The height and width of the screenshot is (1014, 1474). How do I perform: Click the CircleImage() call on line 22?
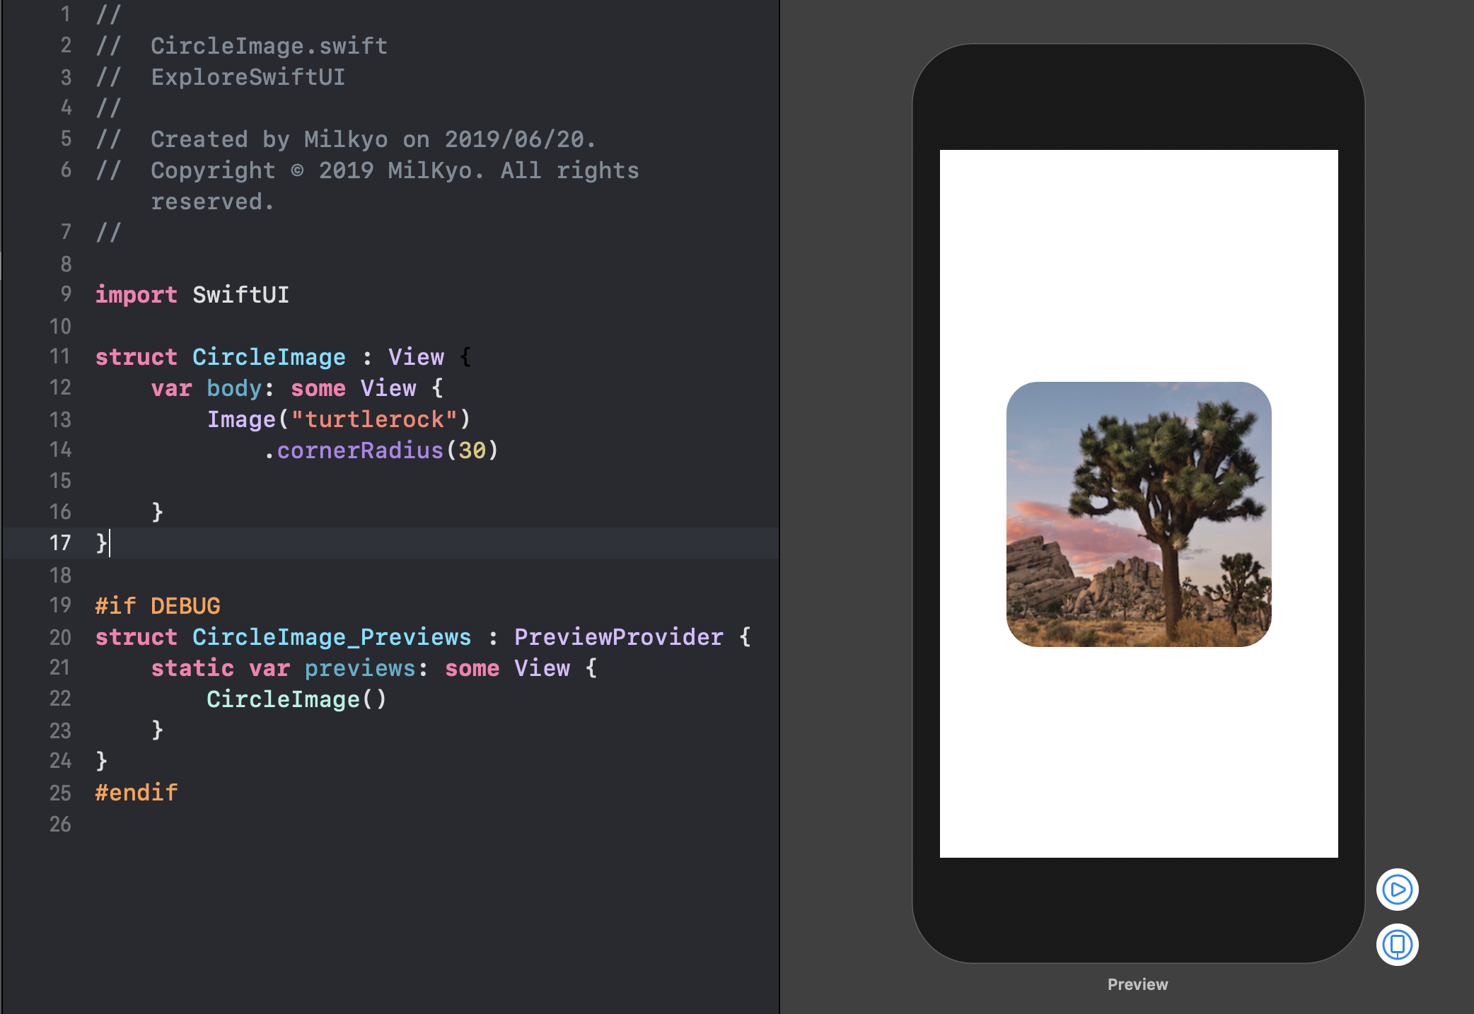(x=296, y=699)
